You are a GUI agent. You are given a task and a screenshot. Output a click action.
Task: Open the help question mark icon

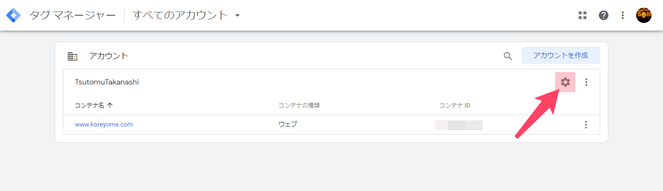604,15
